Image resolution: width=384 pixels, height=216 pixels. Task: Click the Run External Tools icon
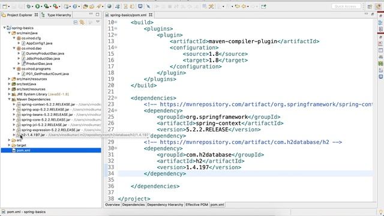(56, 7)
